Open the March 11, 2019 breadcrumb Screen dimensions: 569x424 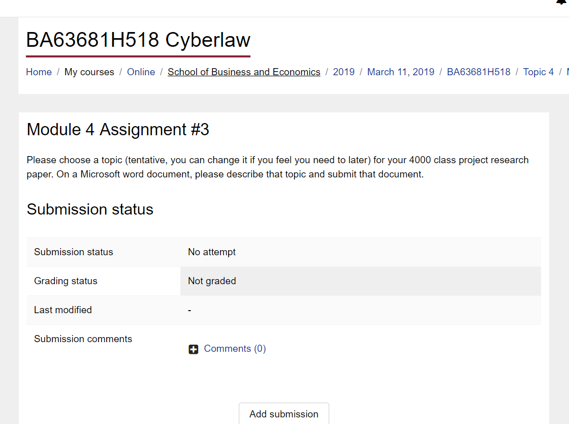tap(401, 72)
